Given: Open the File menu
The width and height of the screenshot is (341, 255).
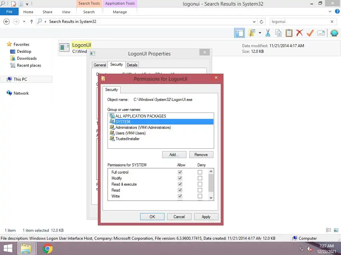Looking at the screenshot, I should 9,12.
